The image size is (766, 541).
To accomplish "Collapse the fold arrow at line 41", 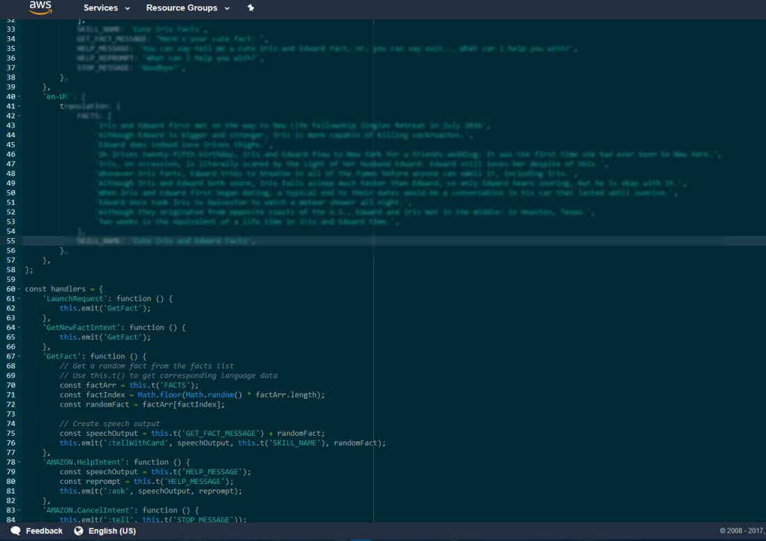I will pyautogui.click(x=19, y=106).
